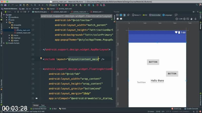Show the Design surface view
Viewport: 202px width, 113px height.
tap(117, 15)
